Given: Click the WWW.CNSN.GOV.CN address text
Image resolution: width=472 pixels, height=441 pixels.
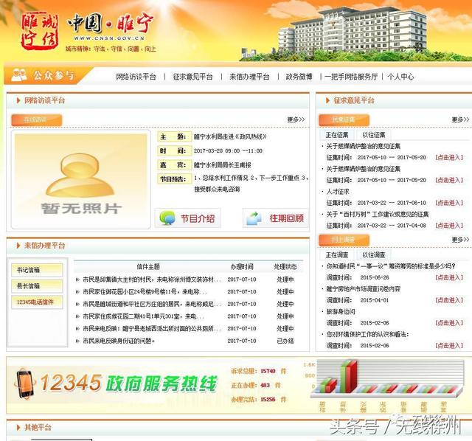Looking at the screenshot, I should tap(109, 38).
